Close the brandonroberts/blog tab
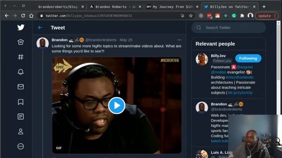This screenshot has height=158, width=282. (82, 7)
